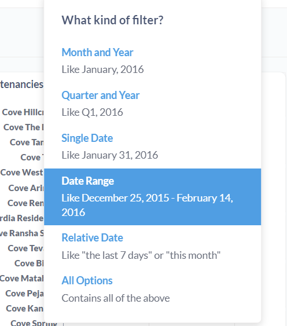Select the Cove Bi chart label
The height and width of the screenshot is (326, 287).
29,263
